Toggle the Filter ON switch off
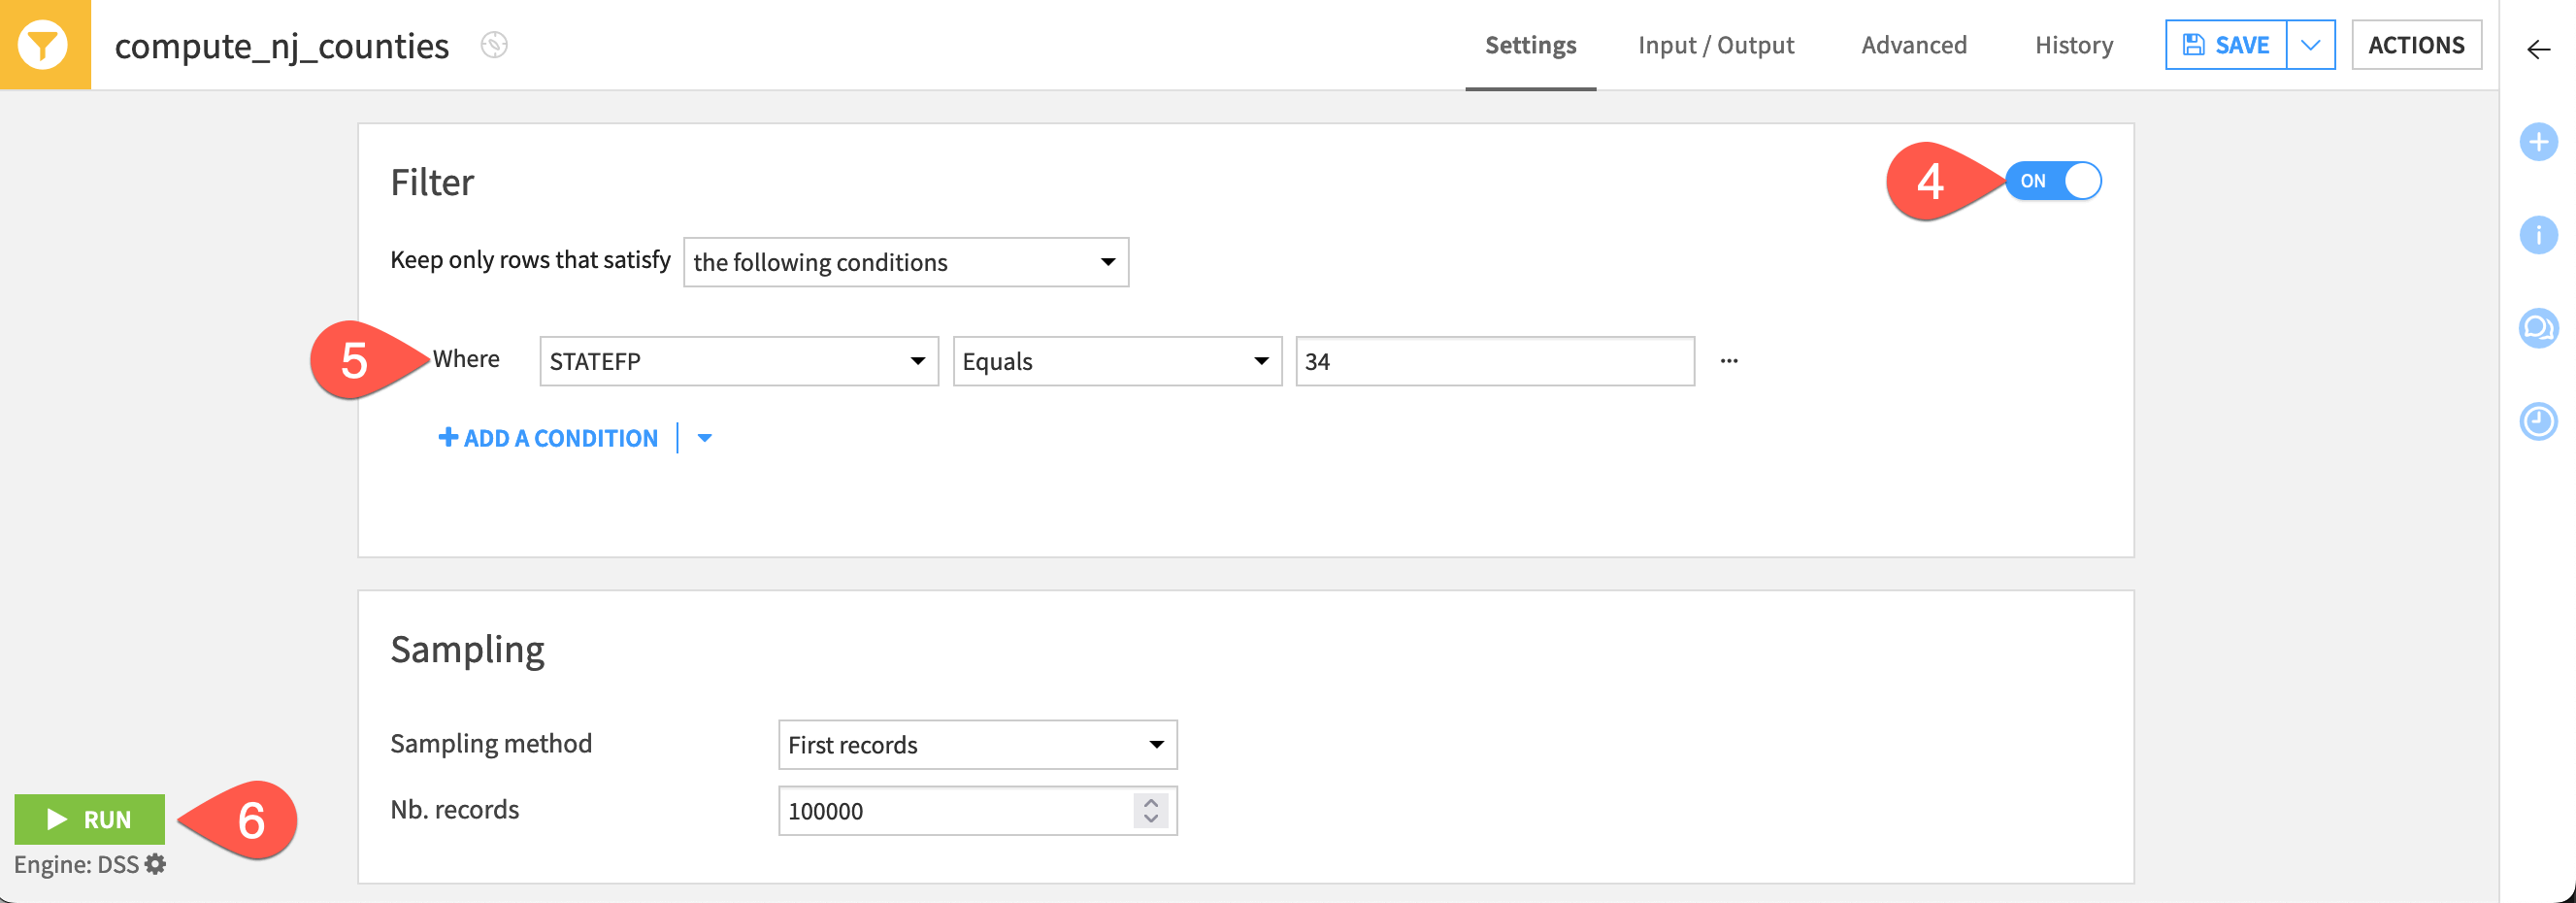Image resolution: width=2576 pixels, height=903 pixels. pos(2053,181)
